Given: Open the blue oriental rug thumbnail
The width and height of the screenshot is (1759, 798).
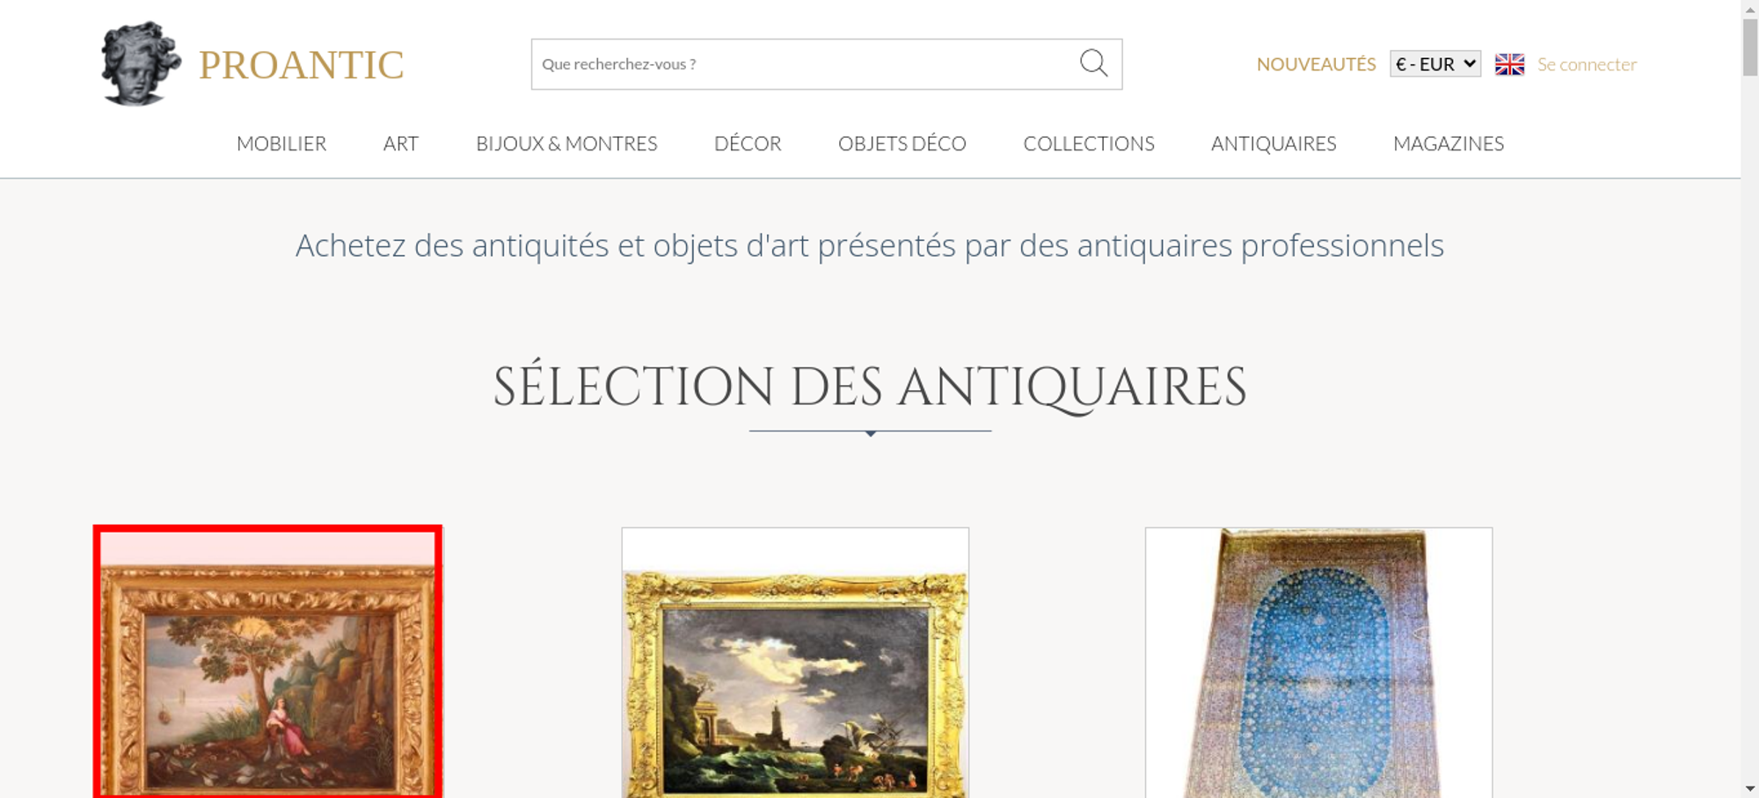Looking at the screenshot, I should [1318, 663].
